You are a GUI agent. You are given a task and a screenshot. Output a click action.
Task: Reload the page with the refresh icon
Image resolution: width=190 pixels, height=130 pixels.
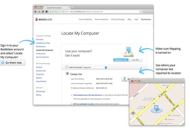(x=43, y=12)
